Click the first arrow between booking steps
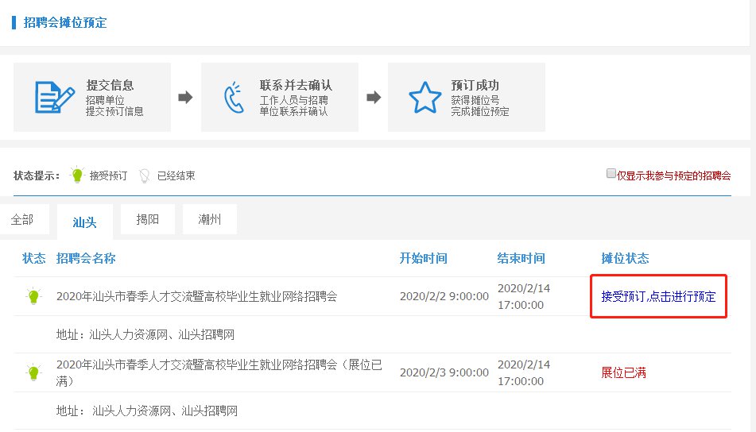This screenshot has width=756, height=432. tap(185, 98)
